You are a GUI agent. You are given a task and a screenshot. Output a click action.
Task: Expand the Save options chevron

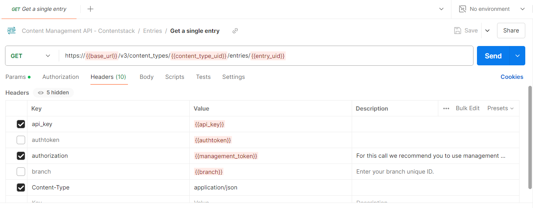pos(487,31)
